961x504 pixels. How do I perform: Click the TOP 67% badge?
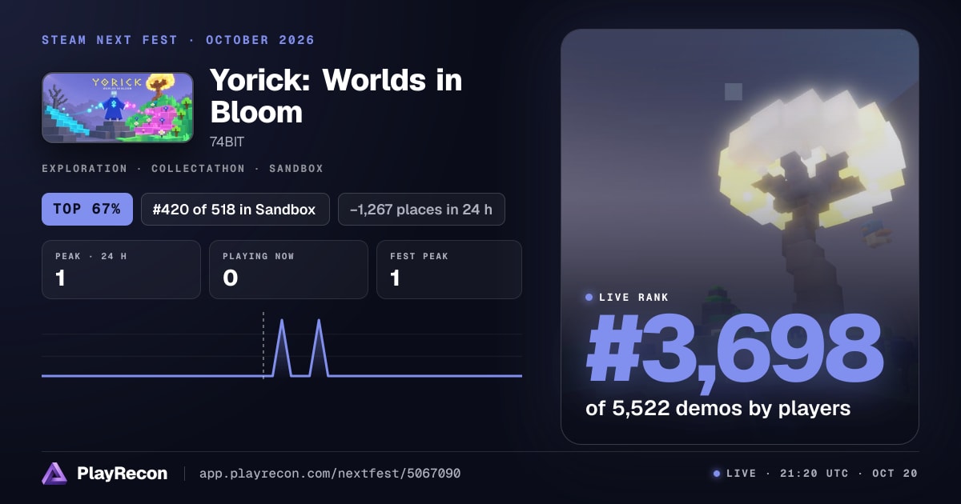point(86,210)
